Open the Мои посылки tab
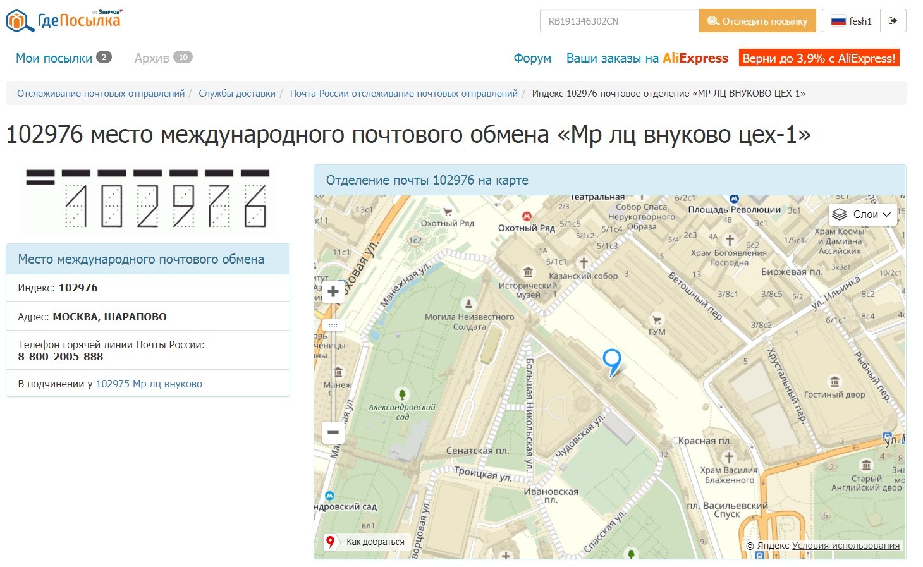This screenshot has width=923, height=567. (x=54, y=58)
